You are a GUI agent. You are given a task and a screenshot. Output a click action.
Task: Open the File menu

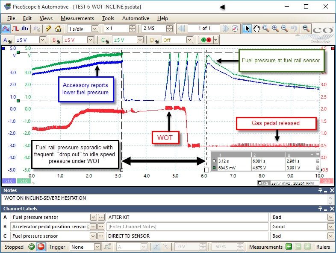point(11,18)
